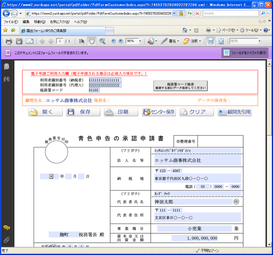The image size is (273, 255).
Task: Open the address bar URL history dropdown
Action: 174,13
